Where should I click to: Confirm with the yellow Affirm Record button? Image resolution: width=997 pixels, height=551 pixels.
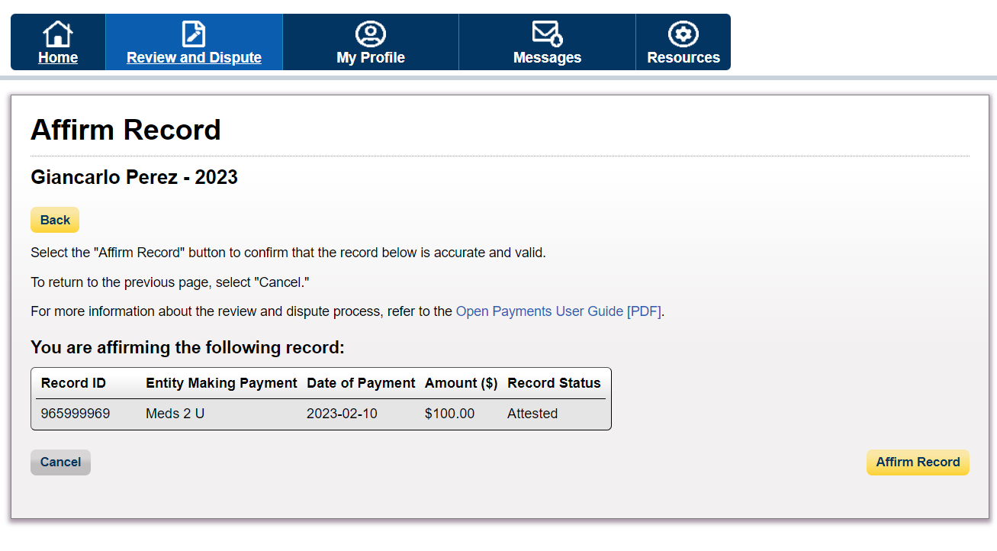(918, 462)
